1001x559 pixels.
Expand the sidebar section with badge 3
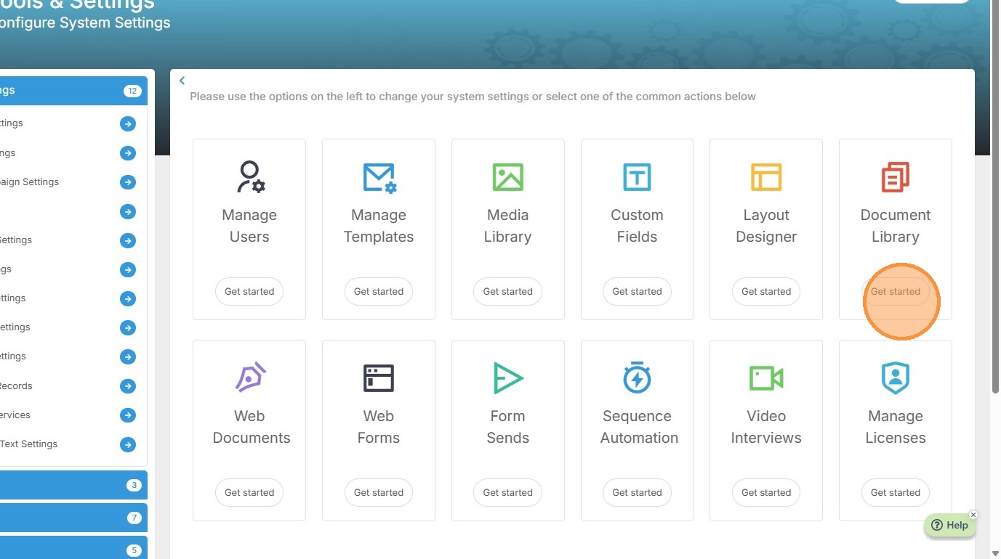[73, 485]
